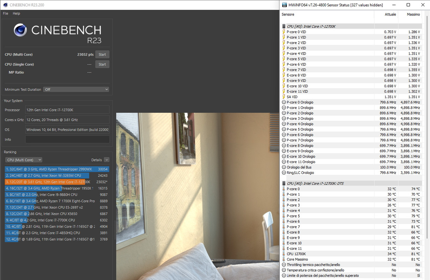The image size is (430, 280).
Task: Select the highlighted i7-12700K ranking row
Action: click(57, 182)
